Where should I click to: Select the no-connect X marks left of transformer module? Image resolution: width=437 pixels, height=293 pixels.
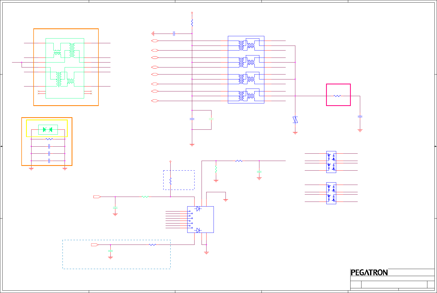pyautogui.click(x=39, y=92)
